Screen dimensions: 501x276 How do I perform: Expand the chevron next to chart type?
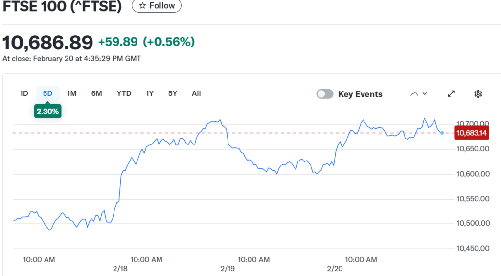click(x=425, y=94)
